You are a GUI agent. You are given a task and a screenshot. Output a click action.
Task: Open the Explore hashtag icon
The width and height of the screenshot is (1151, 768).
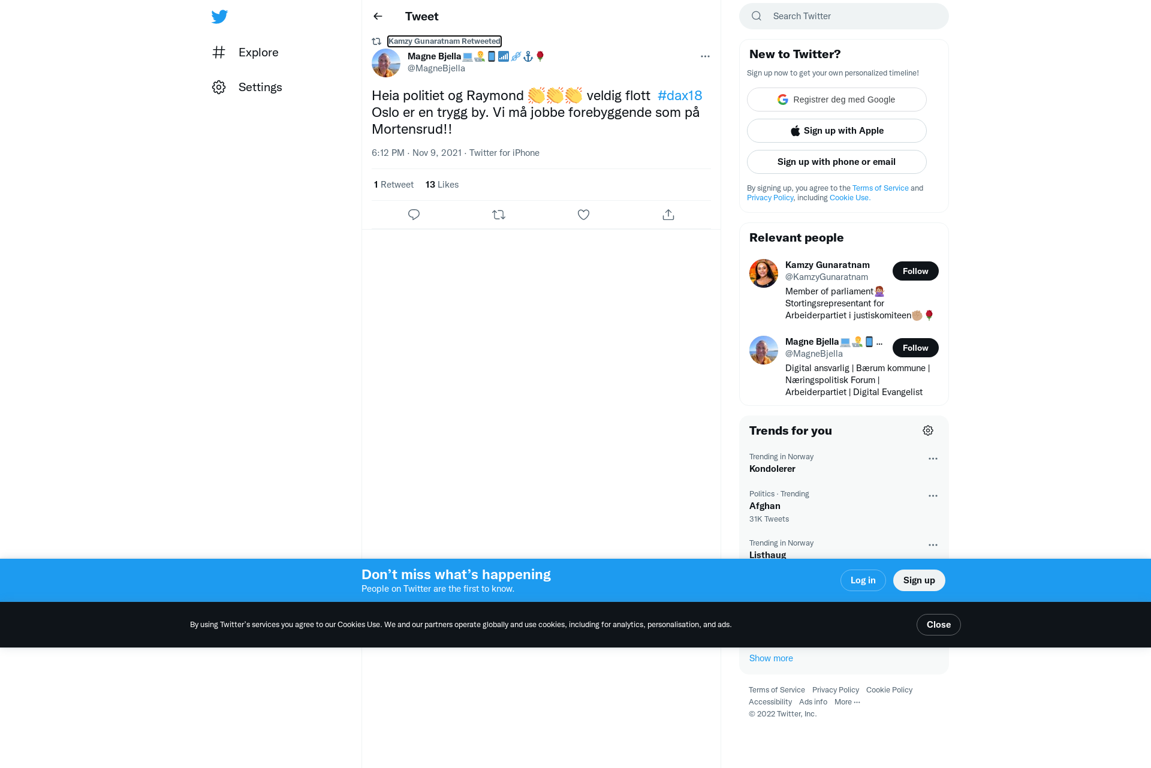(219, 52)
